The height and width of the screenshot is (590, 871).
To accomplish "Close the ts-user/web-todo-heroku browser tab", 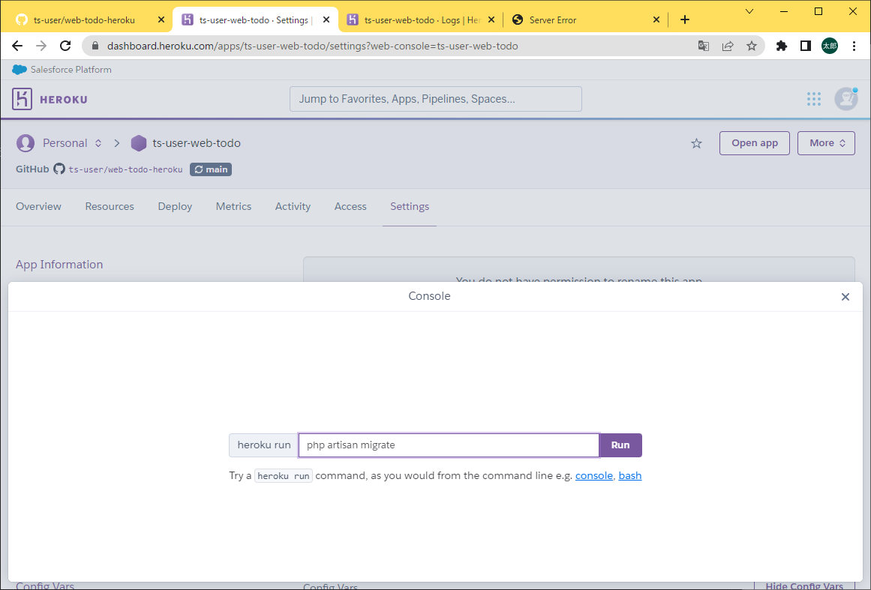I will click(161, 20).
